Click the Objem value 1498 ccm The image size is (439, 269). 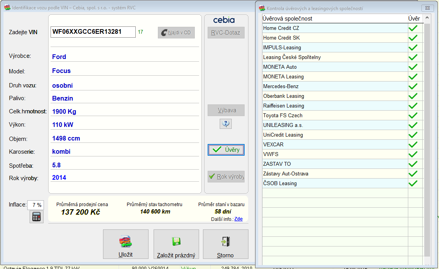(66, 139)
